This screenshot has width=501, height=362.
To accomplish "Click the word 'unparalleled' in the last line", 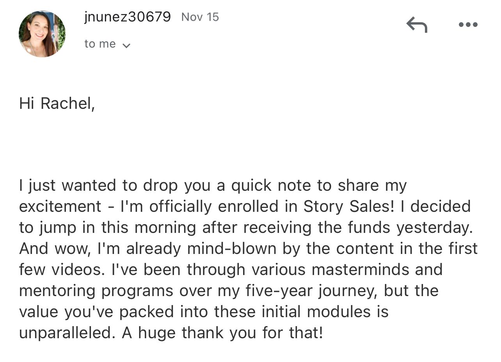I will [66, 333].
